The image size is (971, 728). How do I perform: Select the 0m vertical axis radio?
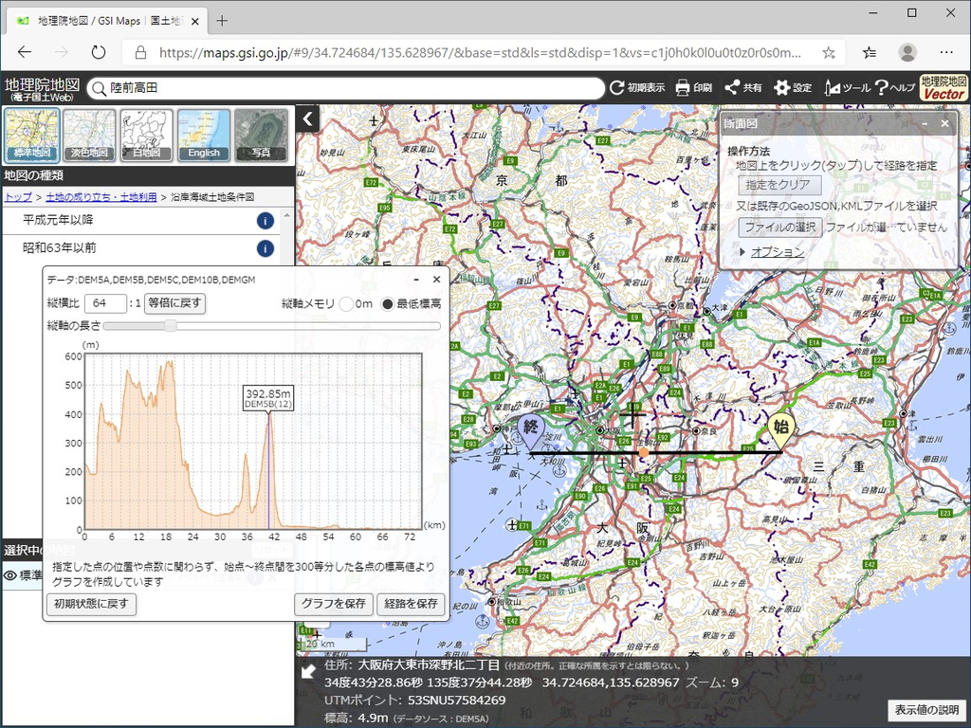tap(347, 304)
